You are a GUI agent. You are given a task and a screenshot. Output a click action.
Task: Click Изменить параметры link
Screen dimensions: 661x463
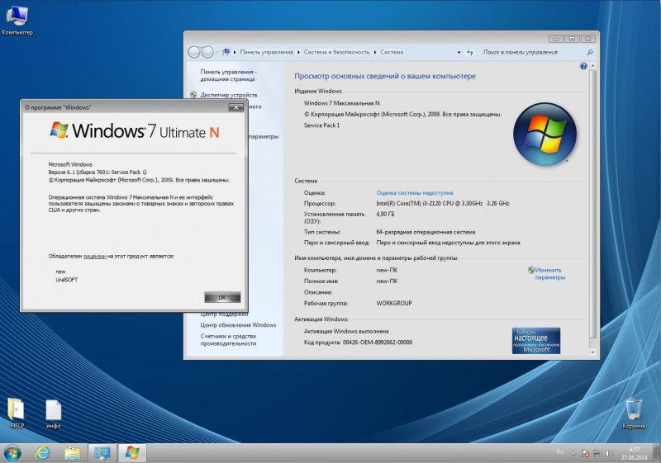[x=549, y=274]
